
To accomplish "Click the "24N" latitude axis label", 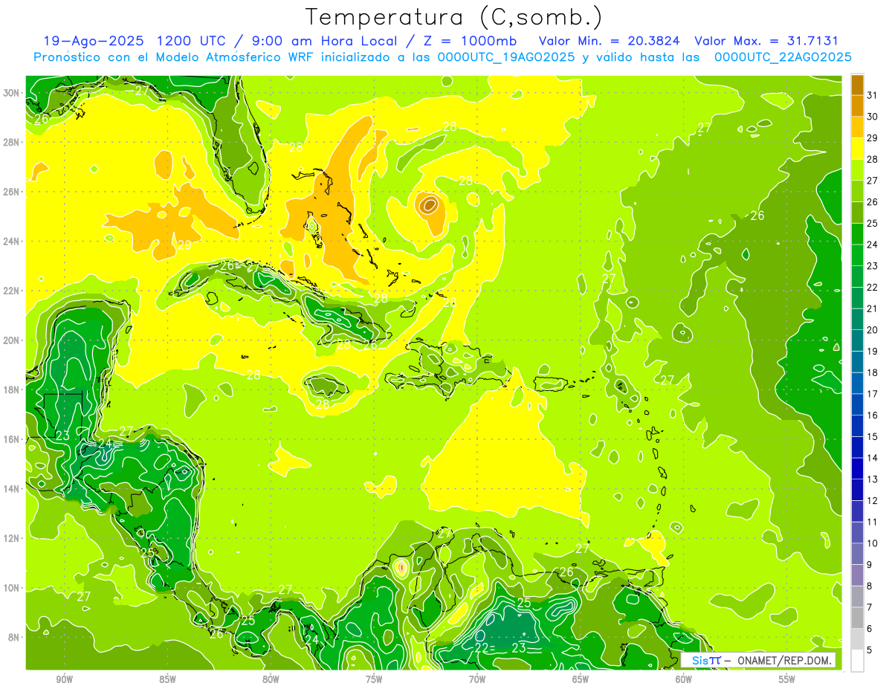I will click(x=13, y=242).
